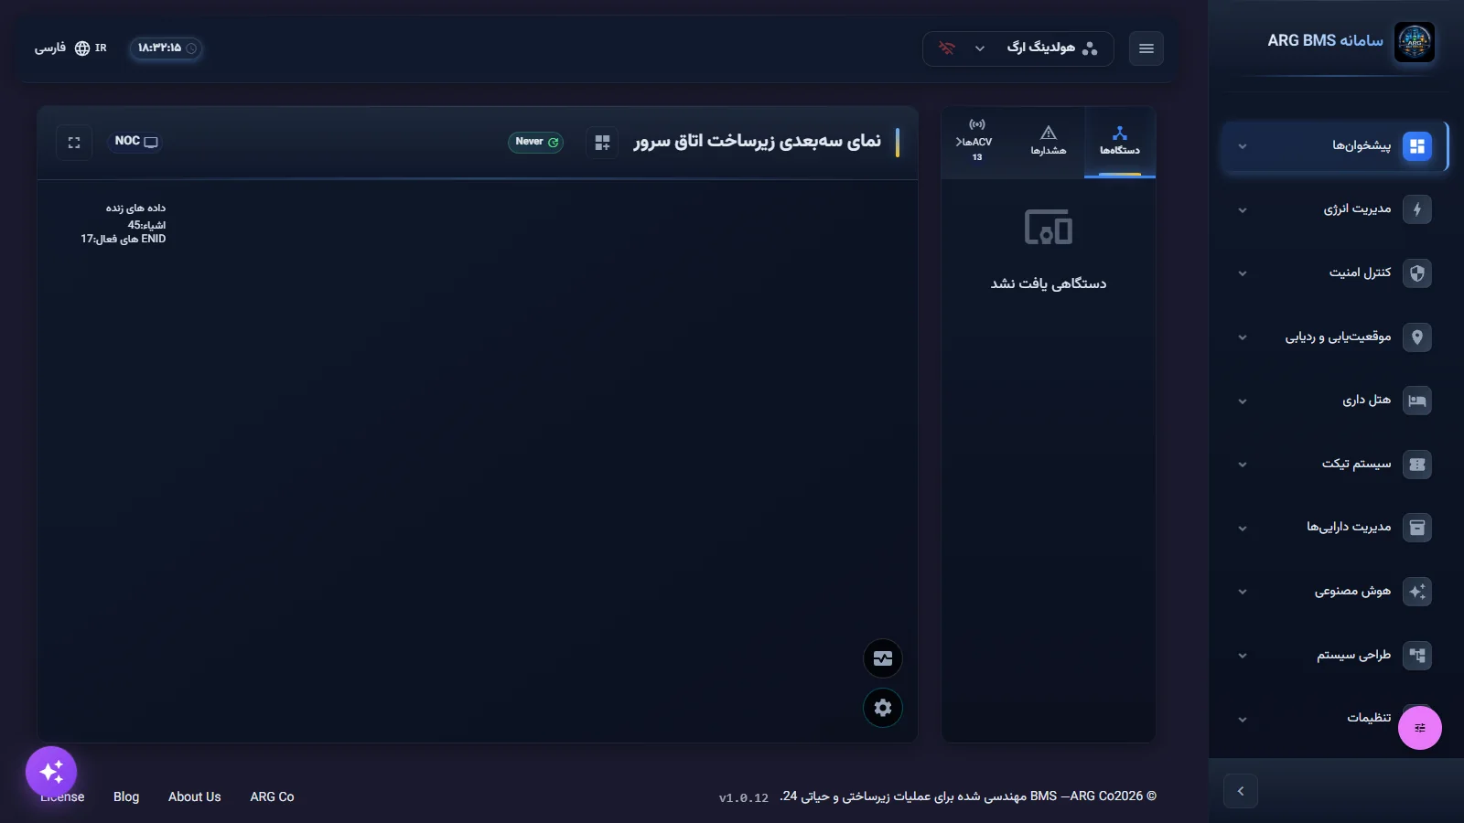
Task: Click the Location Tracking pin icon
Action: (x=1416, y=337)
